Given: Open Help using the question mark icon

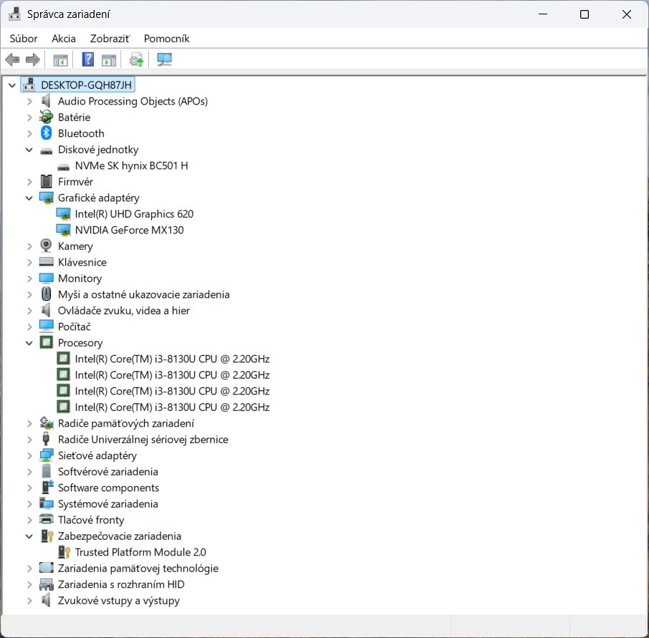Looking at the screenshot, I should pyautogui.click(x=87, y=59).
